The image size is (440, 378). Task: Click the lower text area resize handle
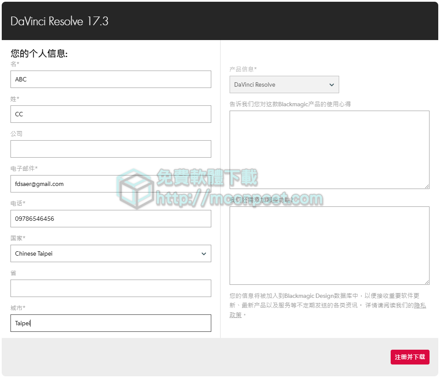[426, 282]
